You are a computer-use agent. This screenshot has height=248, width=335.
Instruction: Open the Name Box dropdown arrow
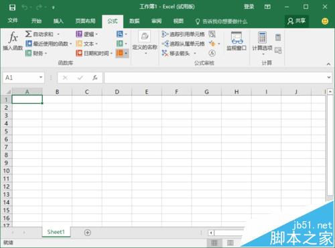click(41, 77)
